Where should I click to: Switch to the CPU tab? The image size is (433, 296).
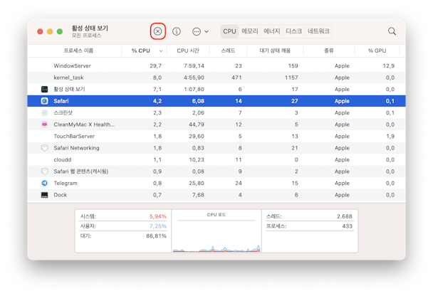pos(229,31)
